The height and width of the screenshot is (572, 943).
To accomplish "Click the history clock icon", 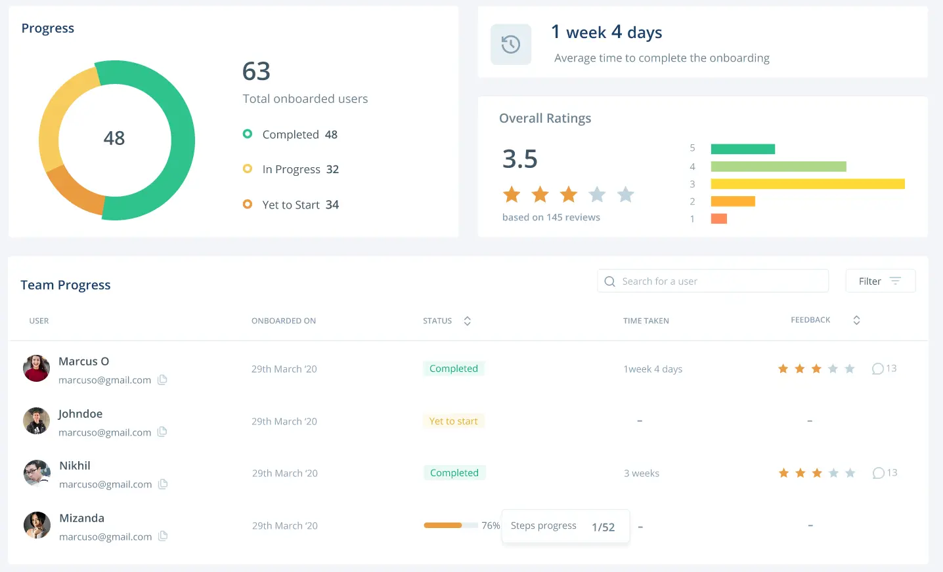I will (x=510, y=45).
